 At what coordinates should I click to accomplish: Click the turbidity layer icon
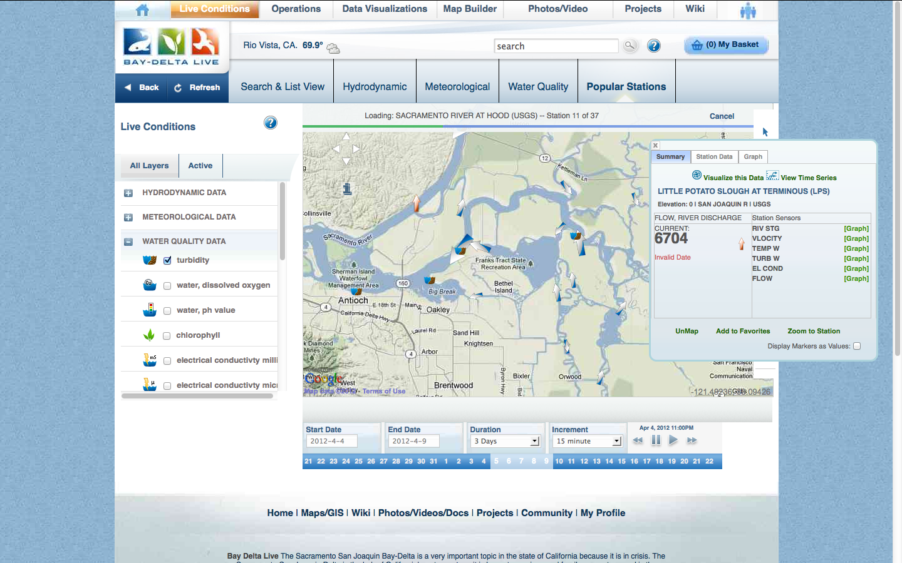(149, 260)
